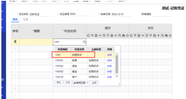The height and width of the screenshot is (99, 186).
Task: Click 短期投资 name in the 1101 row
Action: coord(77,55)
